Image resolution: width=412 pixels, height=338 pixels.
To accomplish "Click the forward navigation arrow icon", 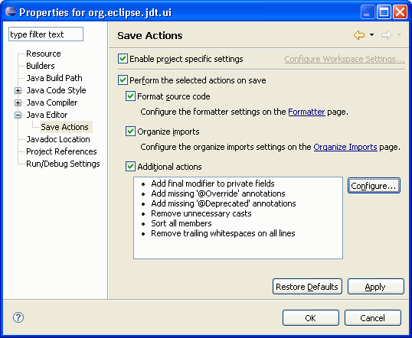I will [387, 35].
